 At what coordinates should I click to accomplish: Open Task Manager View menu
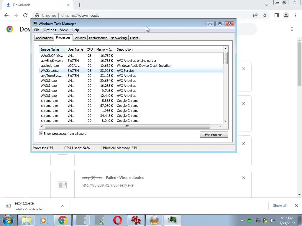pyautogui.click(x=64, y=30)
